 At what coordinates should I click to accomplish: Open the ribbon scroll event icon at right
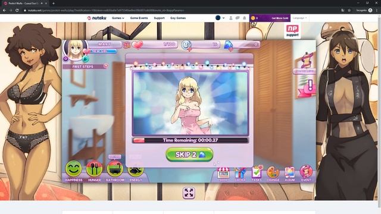(x=307, y=61)
